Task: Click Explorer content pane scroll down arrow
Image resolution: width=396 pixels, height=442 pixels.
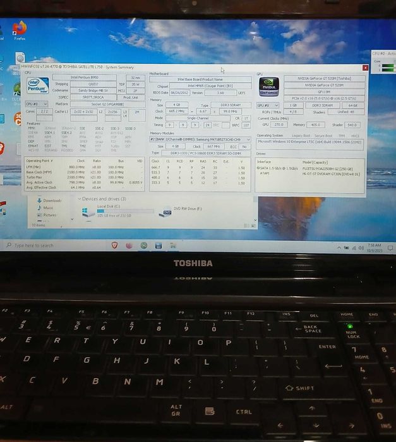Action: [x=255, y=220]
